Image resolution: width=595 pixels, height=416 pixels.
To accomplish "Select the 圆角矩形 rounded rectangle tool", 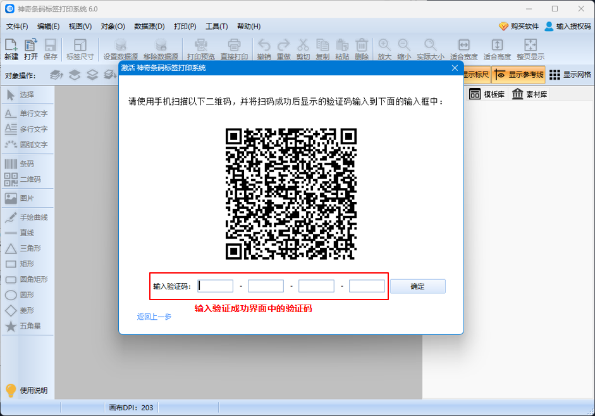I will click(x=27, y=279).
